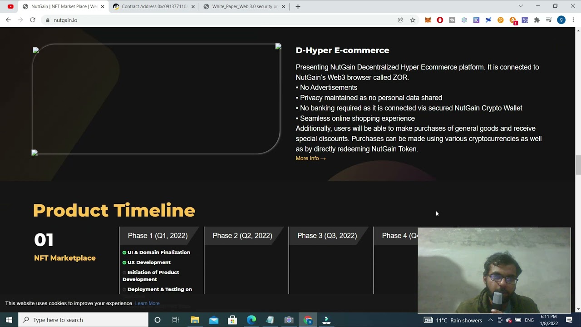Viewport: 581px width, 327px height.
Task: Open the media control playlist icon
Action: pyautogui.click(x=549, y=20)
